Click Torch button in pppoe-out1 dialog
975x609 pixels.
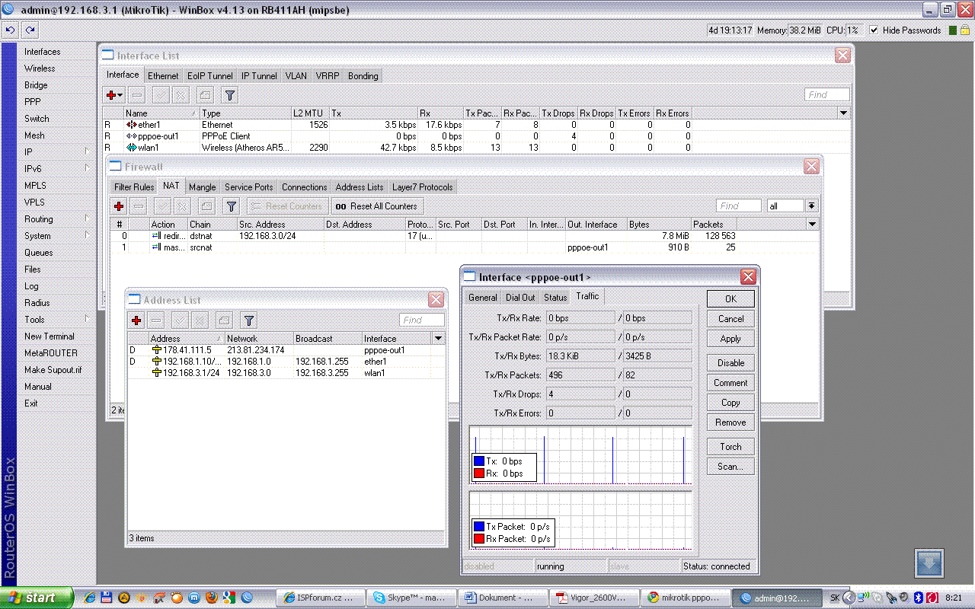[x=730, y=447]
